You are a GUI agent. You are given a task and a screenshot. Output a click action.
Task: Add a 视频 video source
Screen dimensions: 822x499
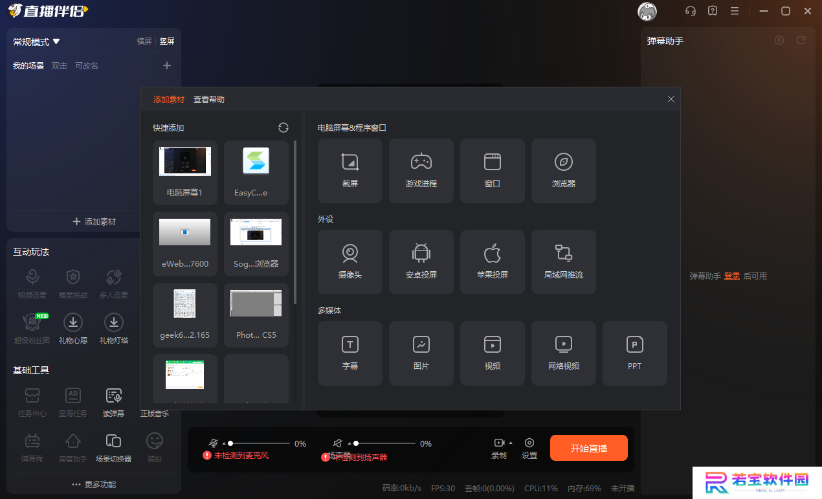click(493, 353)
